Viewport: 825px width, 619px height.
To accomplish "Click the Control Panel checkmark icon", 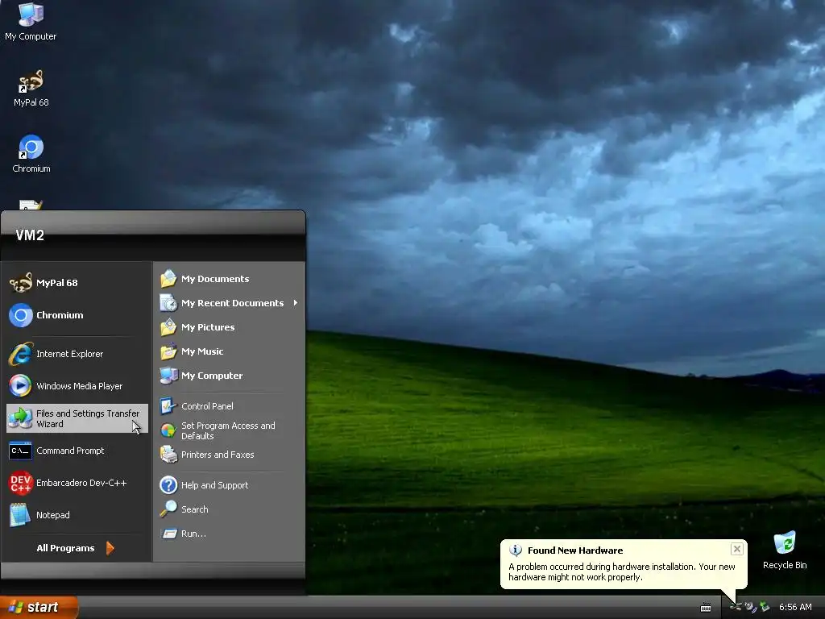I will coord(168,406).
